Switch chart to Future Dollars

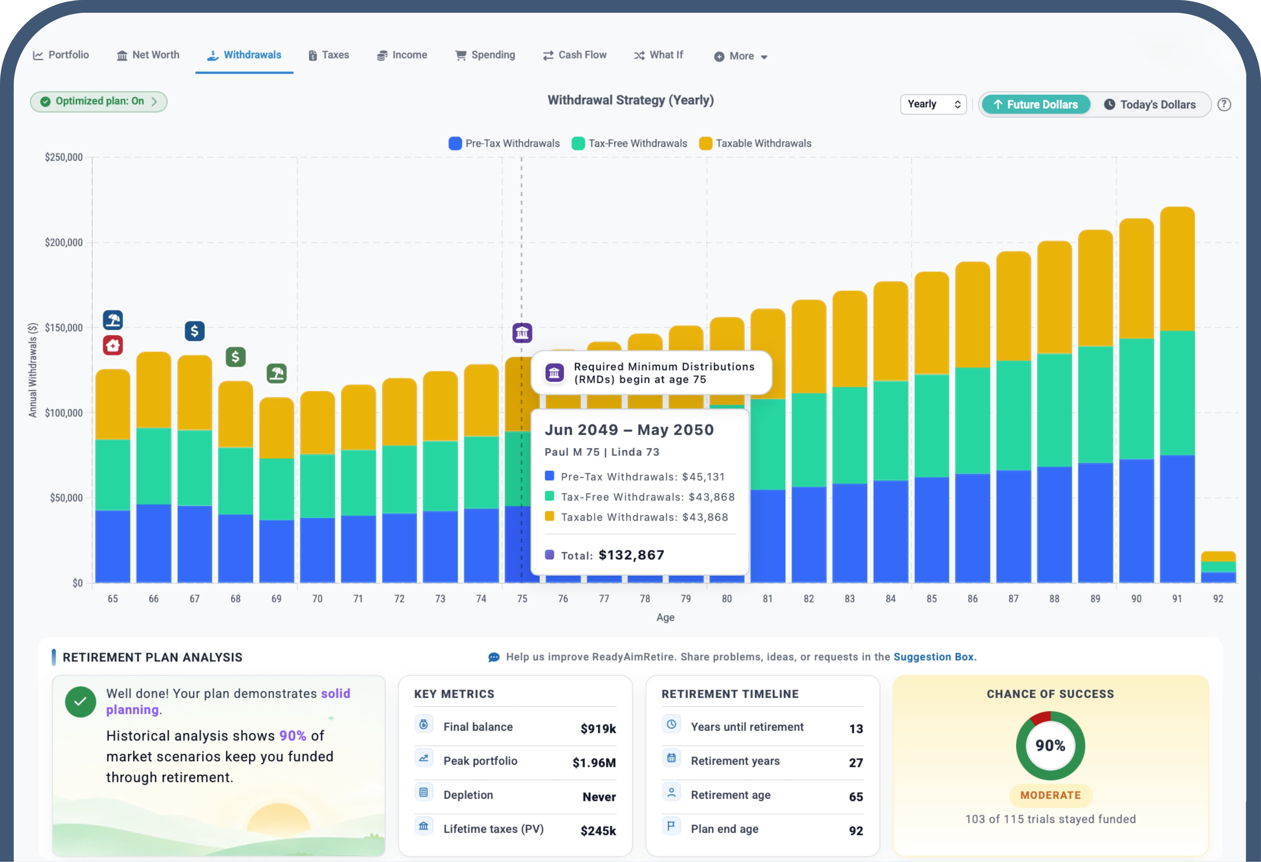tap(1035, 104)
